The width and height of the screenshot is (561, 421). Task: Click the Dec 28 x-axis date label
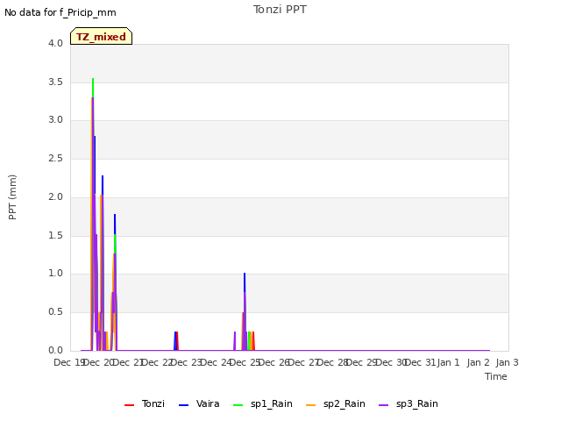[x=333, y=362]
